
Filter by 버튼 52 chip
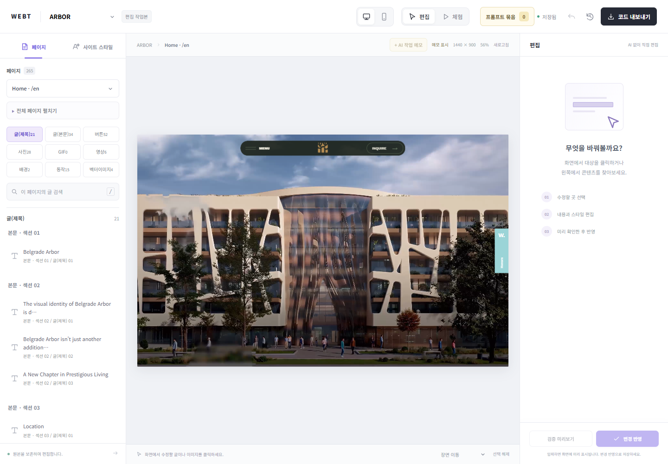coord(101,135)
